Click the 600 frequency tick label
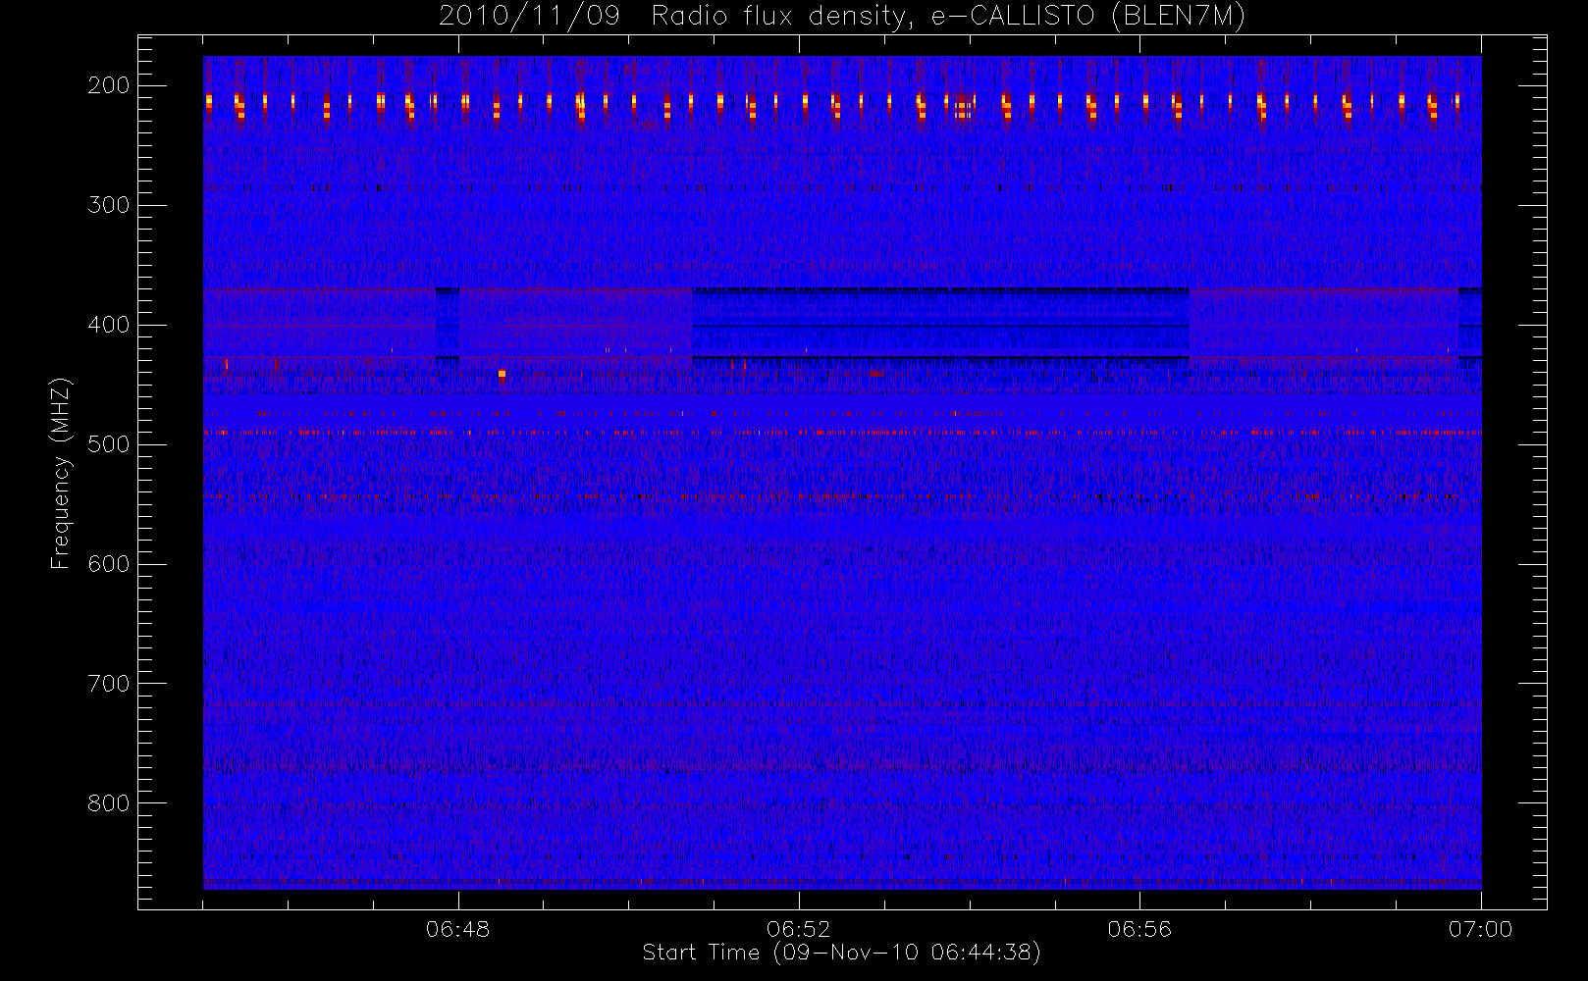 (x=109, y=564)
